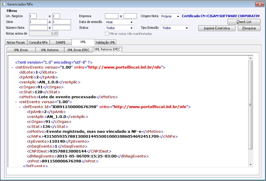Click the tpEvento value 110140
Viewport: 266px width, 181px height.
pos(57,141)
